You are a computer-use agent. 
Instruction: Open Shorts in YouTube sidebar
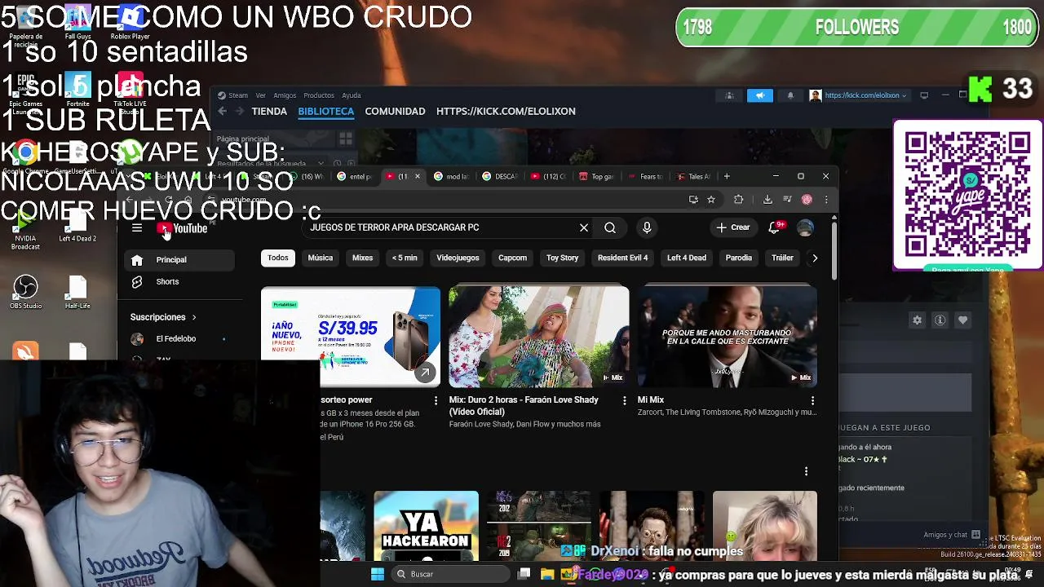(179, 281)
